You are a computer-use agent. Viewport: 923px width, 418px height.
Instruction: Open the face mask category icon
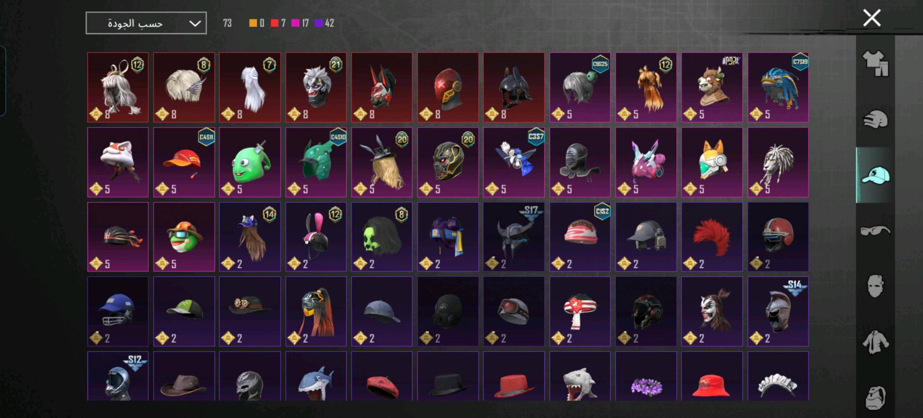click(x=875, y=286)
